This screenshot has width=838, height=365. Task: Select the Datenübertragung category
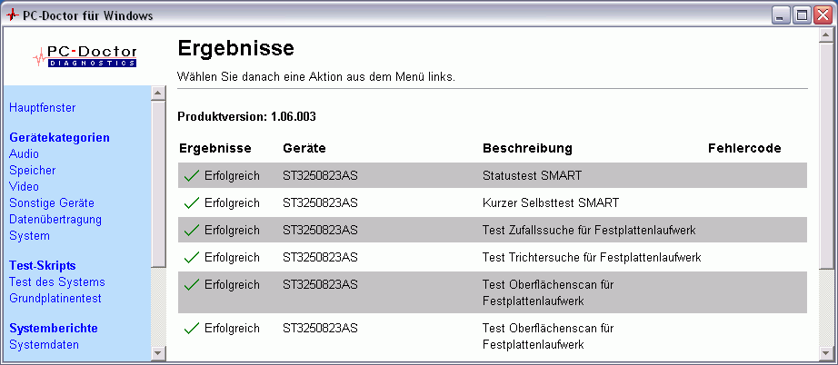[55, 220]
